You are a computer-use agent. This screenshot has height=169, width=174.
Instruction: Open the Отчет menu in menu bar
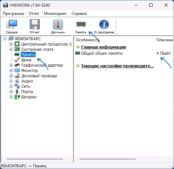[34, 14]
